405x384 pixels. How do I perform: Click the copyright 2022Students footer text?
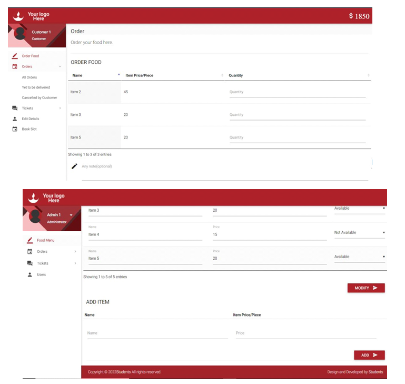[x=124, y=372]
